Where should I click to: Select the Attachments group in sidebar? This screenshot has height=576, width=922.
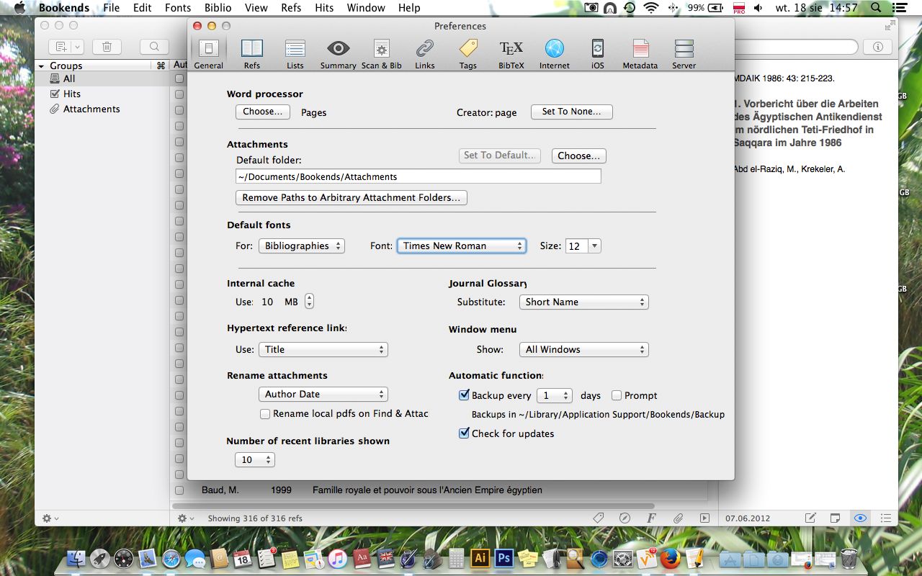(102, 109)
